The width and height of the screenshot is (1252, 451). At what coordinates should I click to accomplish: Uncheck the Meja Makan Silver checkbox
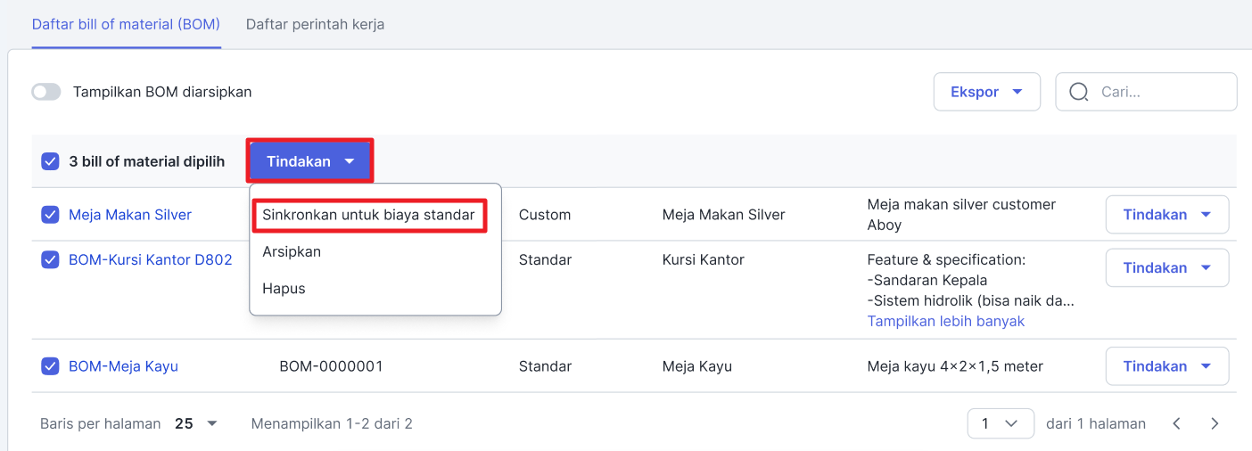point(50,215)
